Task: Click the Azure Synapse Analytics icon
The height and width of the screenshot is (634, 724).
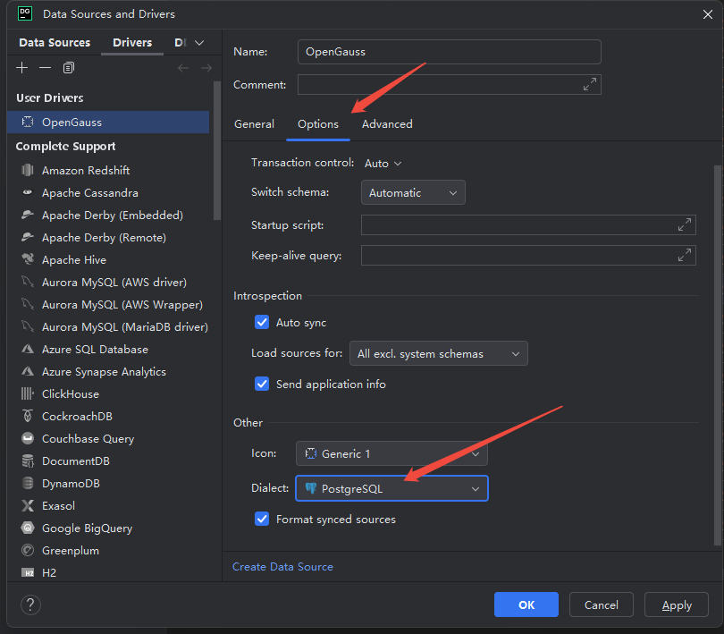Action: [x=28, y=371]
